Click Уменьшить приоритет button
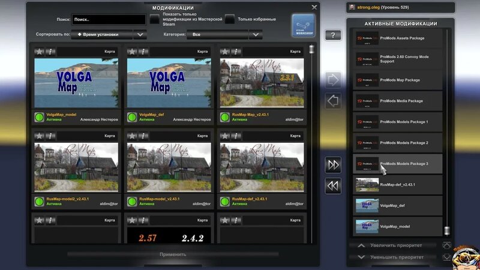The image size is (480, 270). 394,257
